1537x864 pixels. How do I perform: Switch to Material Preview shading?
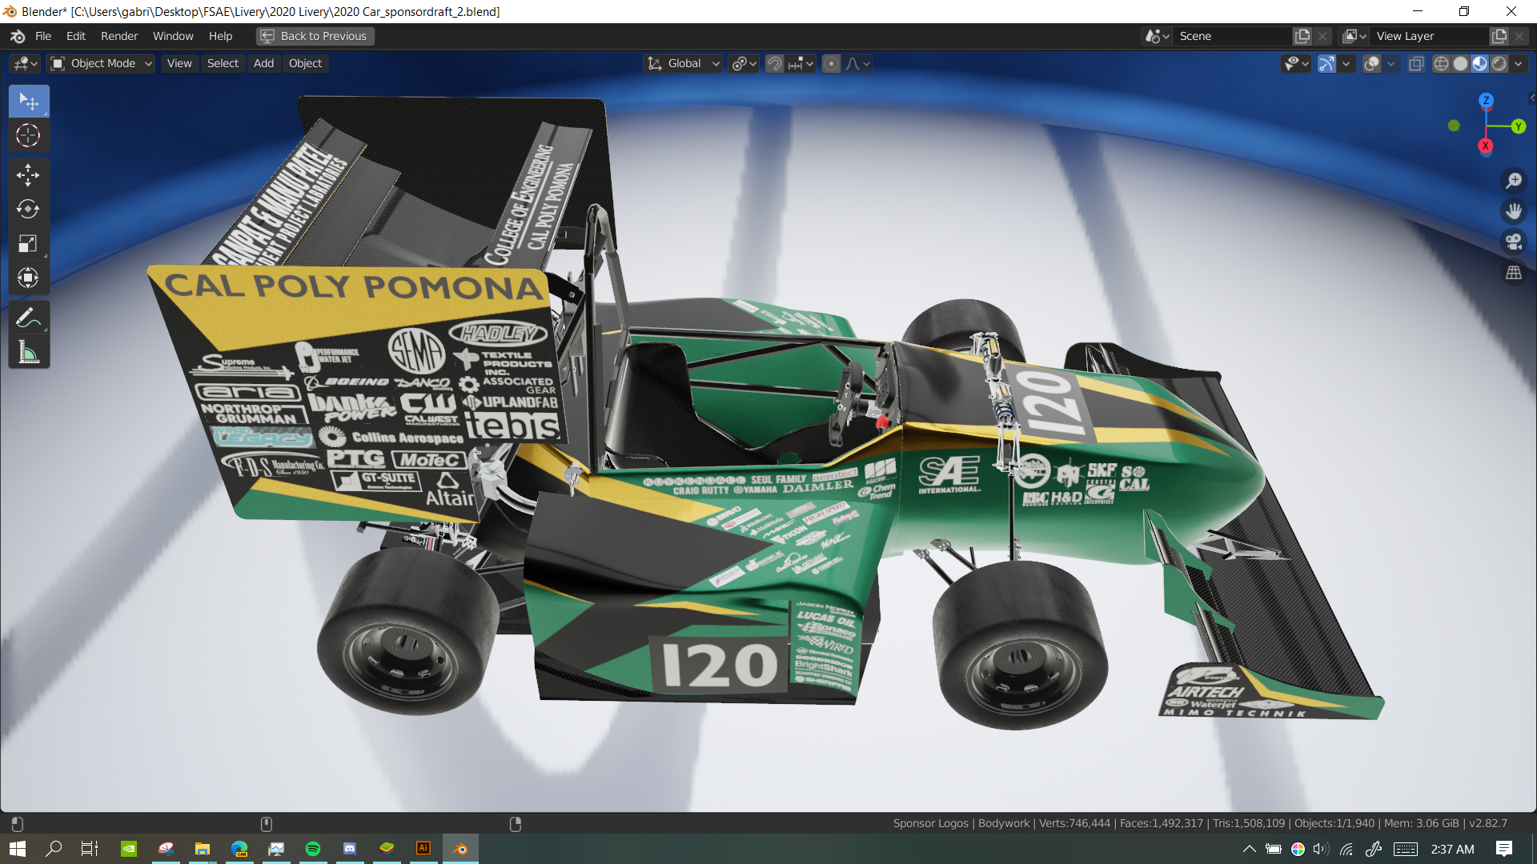[x=1479, y=63]
